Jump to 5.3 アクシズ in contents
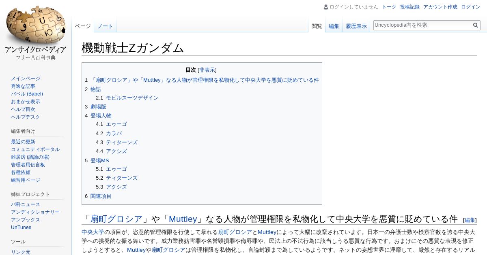This screenshot has height=255, width=487. pyautogui.click(x=111, y=187)
